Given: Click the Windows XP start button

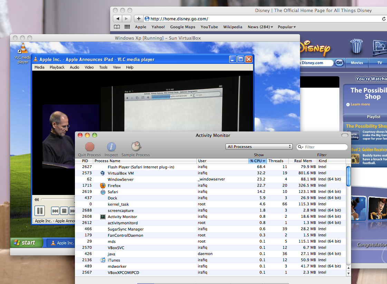Looking at the screenshot, I should pyautogui.click(x=27, y=243).
